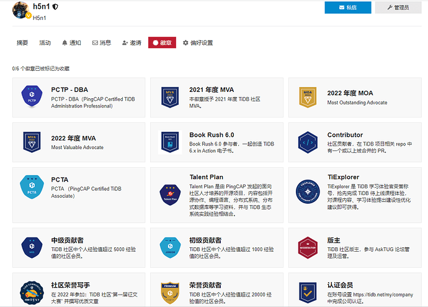The height and width of the screenshot is (307, 428).
Task: Click the light blue PCTA badge icon
Action: 32,187
